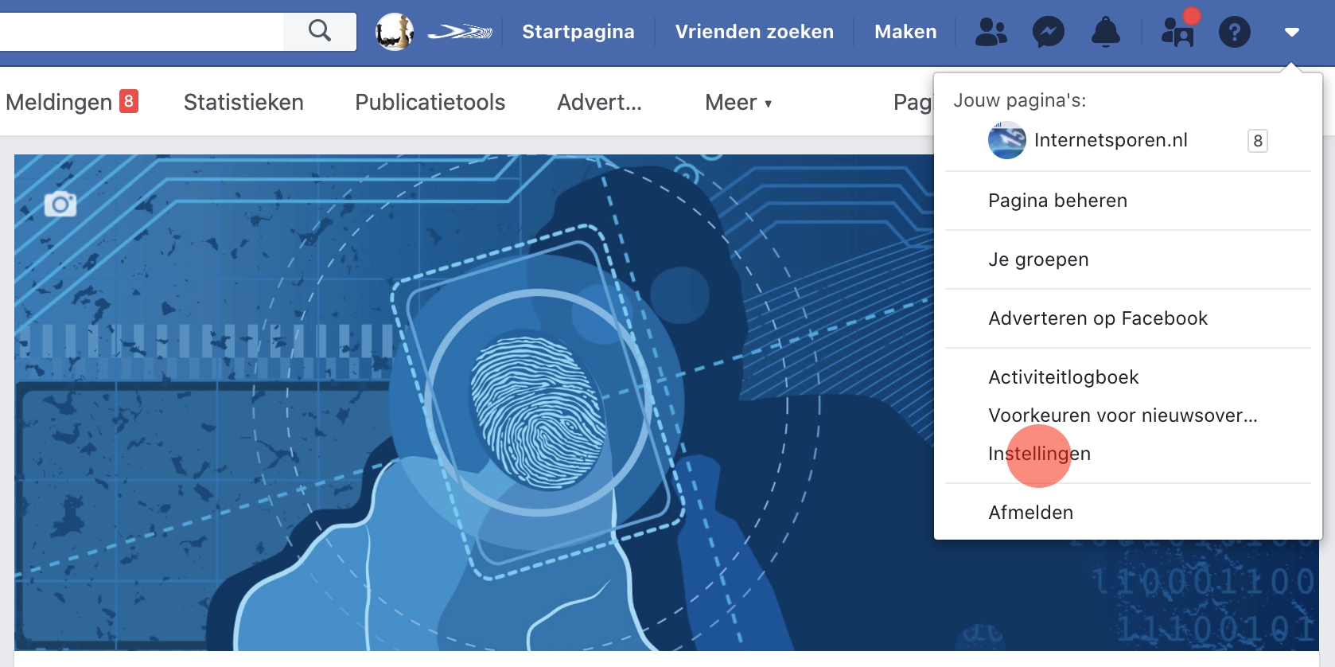Collapse the account dropdown arrow
This screenshot has height=667, width=1335.
pyautogui.click(x=1291, y=32)
